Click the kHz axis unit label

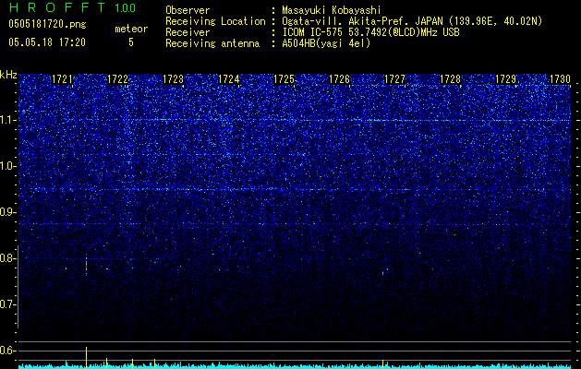8,75
